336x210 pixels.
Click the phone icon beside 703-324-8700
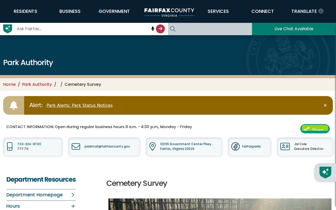point(10,146)
